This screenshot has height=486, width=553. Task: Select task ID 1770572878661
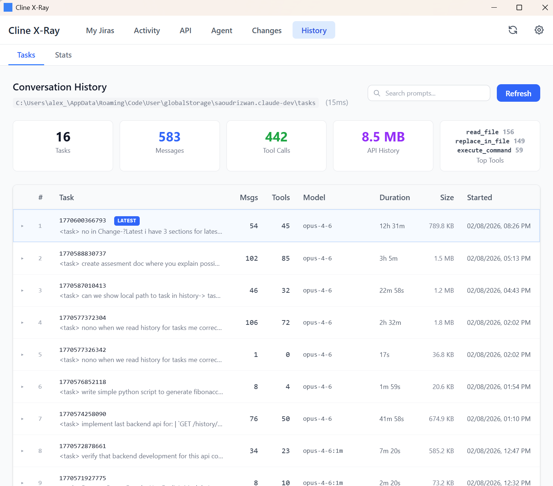82,446
